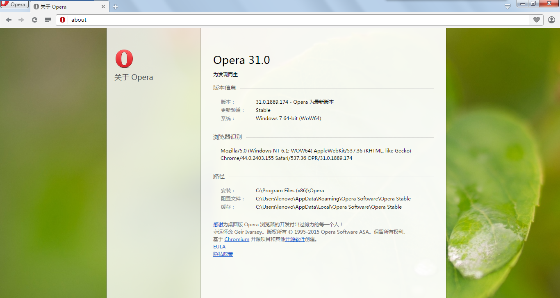560x298 pixels.
Task: Click the Stable update channel value
Action: coord(263,110)
